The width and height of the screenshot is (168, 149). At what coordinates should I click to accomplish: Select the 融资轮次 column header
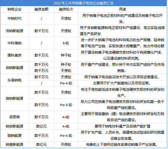[66, 9]
